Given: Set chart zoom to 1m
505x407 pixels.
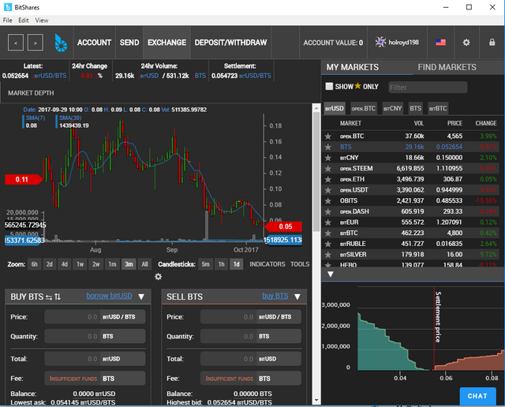Looking at the screenshot, I should click(112, 264).
